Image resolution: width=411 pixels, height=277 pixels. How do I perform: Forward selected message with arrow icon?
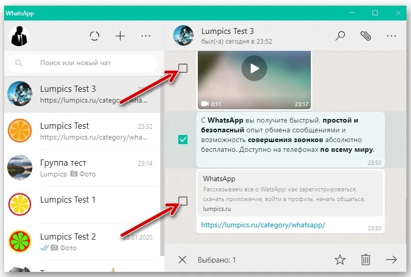click(391, 260)
